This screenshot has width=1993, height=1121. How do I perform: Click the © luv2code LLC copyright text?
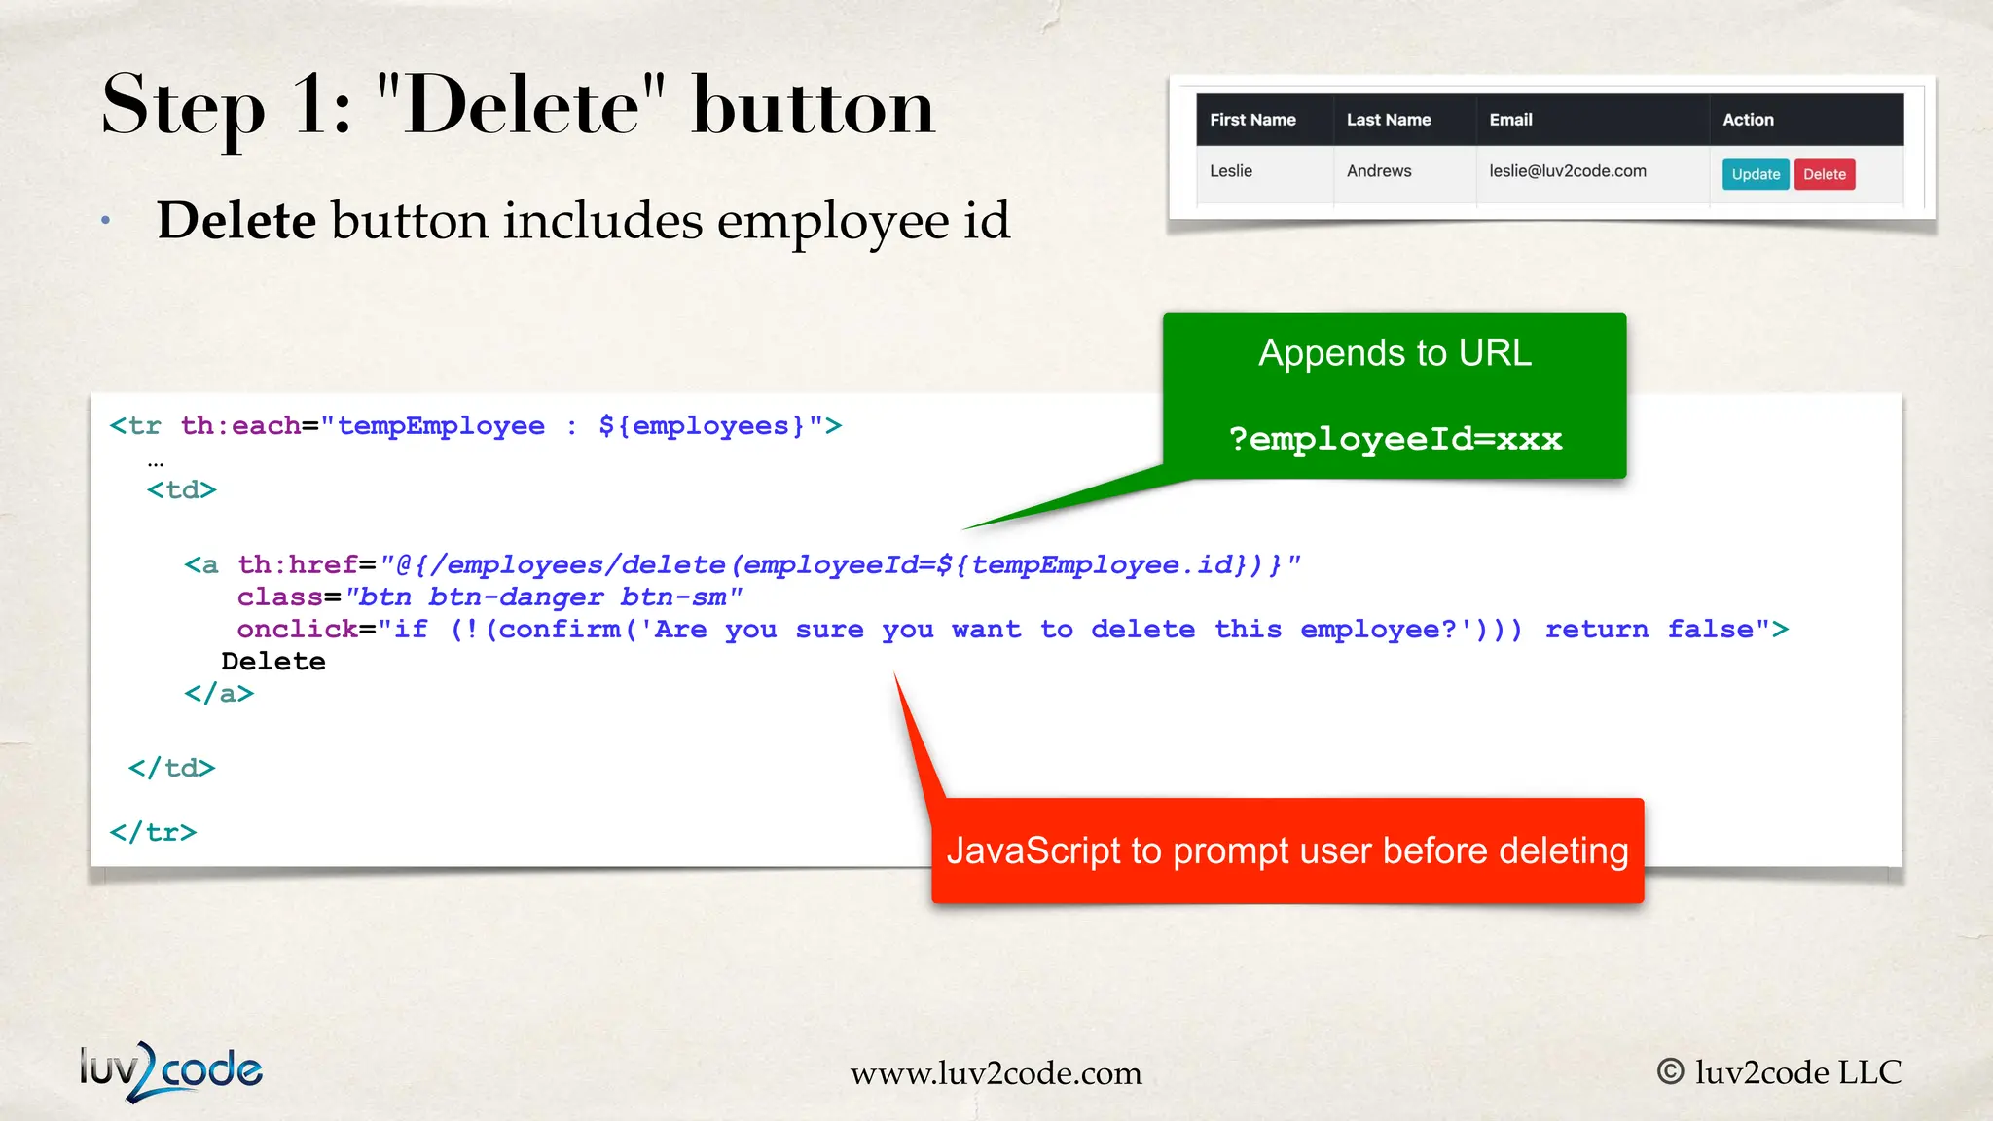click(1779, 1071)
